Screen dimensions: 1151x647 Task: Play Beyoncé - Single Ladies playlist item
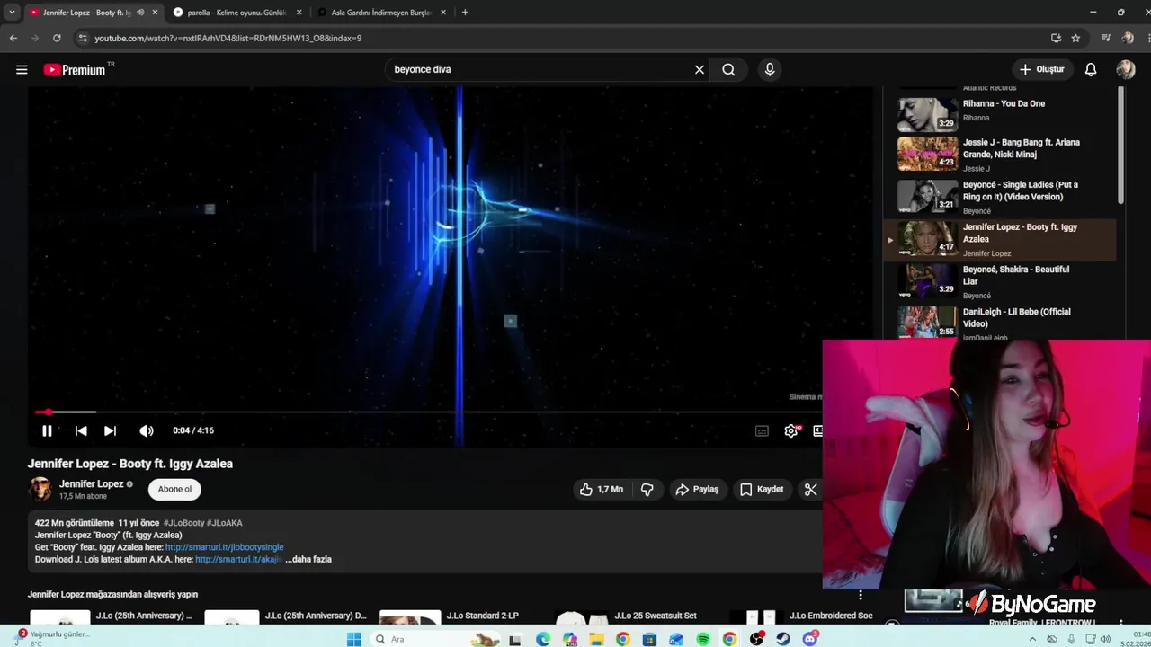pos(998,196)
